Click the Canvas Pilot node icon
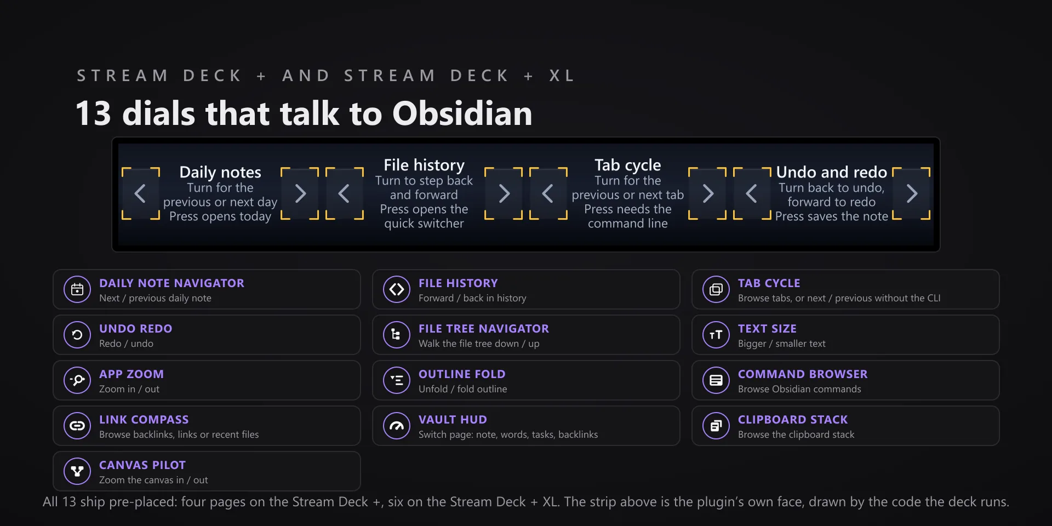The image size is (1052, 526). pos(77,471)
